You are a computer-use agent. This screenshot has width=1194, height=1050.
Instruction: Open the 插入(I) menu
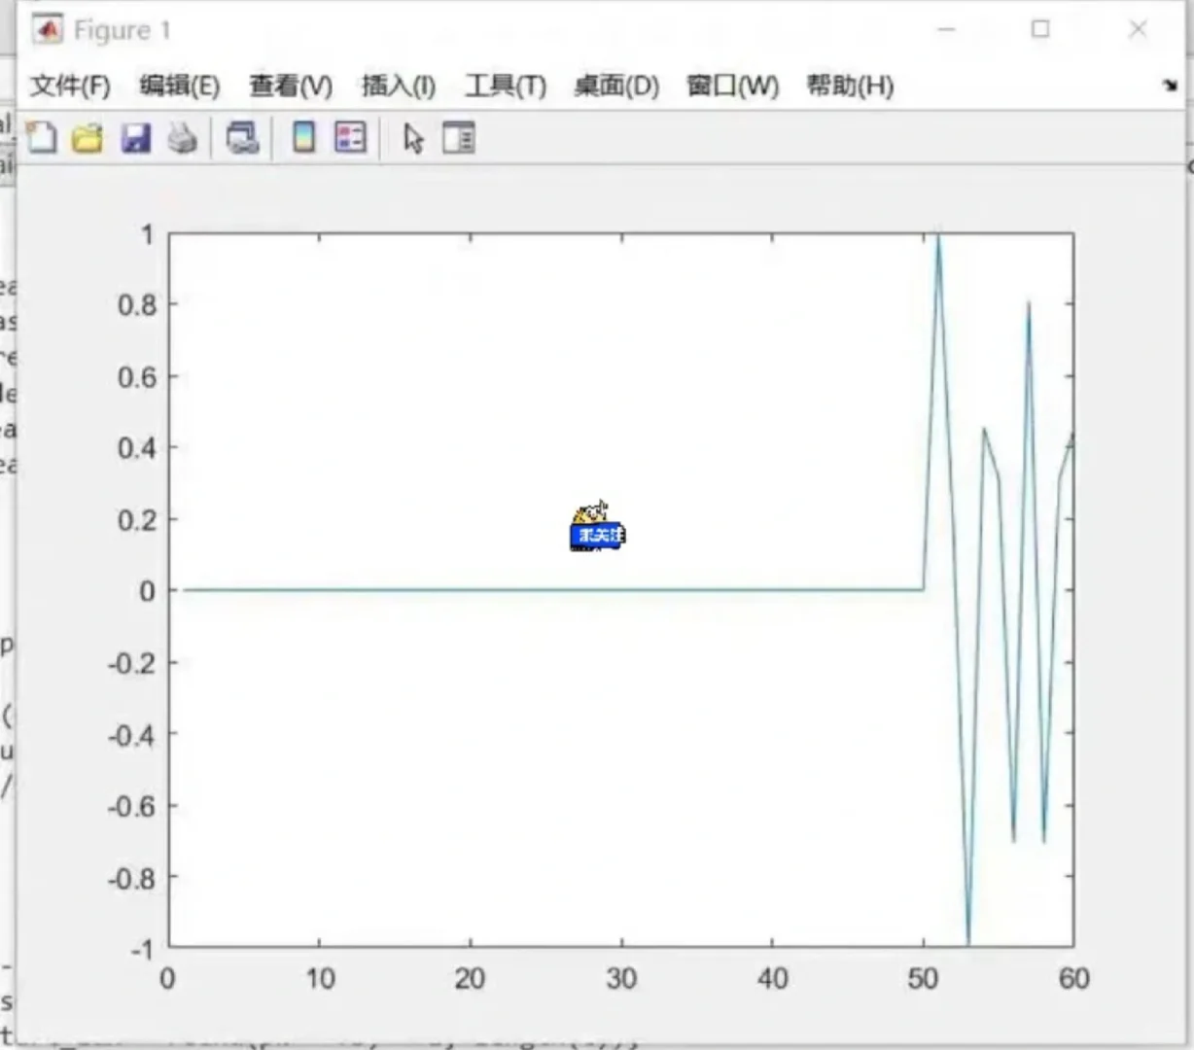tap(397, 87)
